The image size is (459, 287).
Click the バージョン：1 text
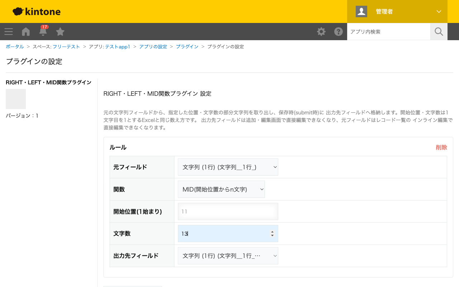point(22,116)
